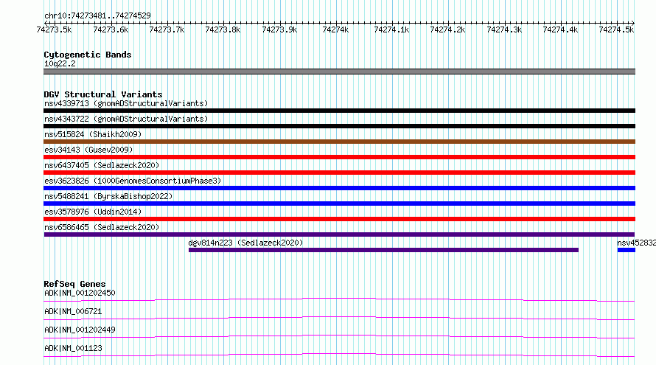Click the blue bar for nsv5488241
656x365 pixels.
coord(339,204)
